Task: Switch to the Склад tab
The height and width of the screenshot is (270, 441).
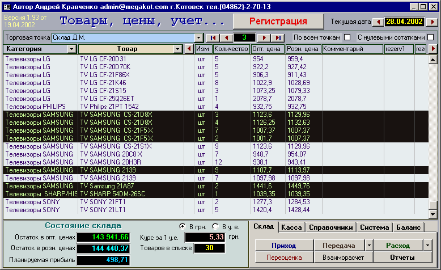Action: 264,227
